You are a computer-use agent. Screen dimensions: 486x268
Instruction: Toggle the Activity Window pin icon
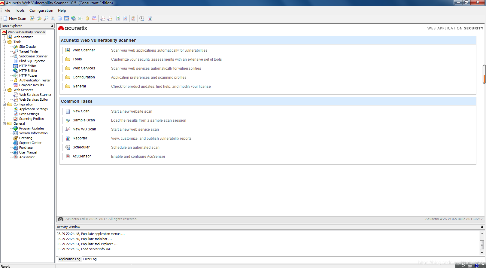pyautogui.click(x=482, y=227)
